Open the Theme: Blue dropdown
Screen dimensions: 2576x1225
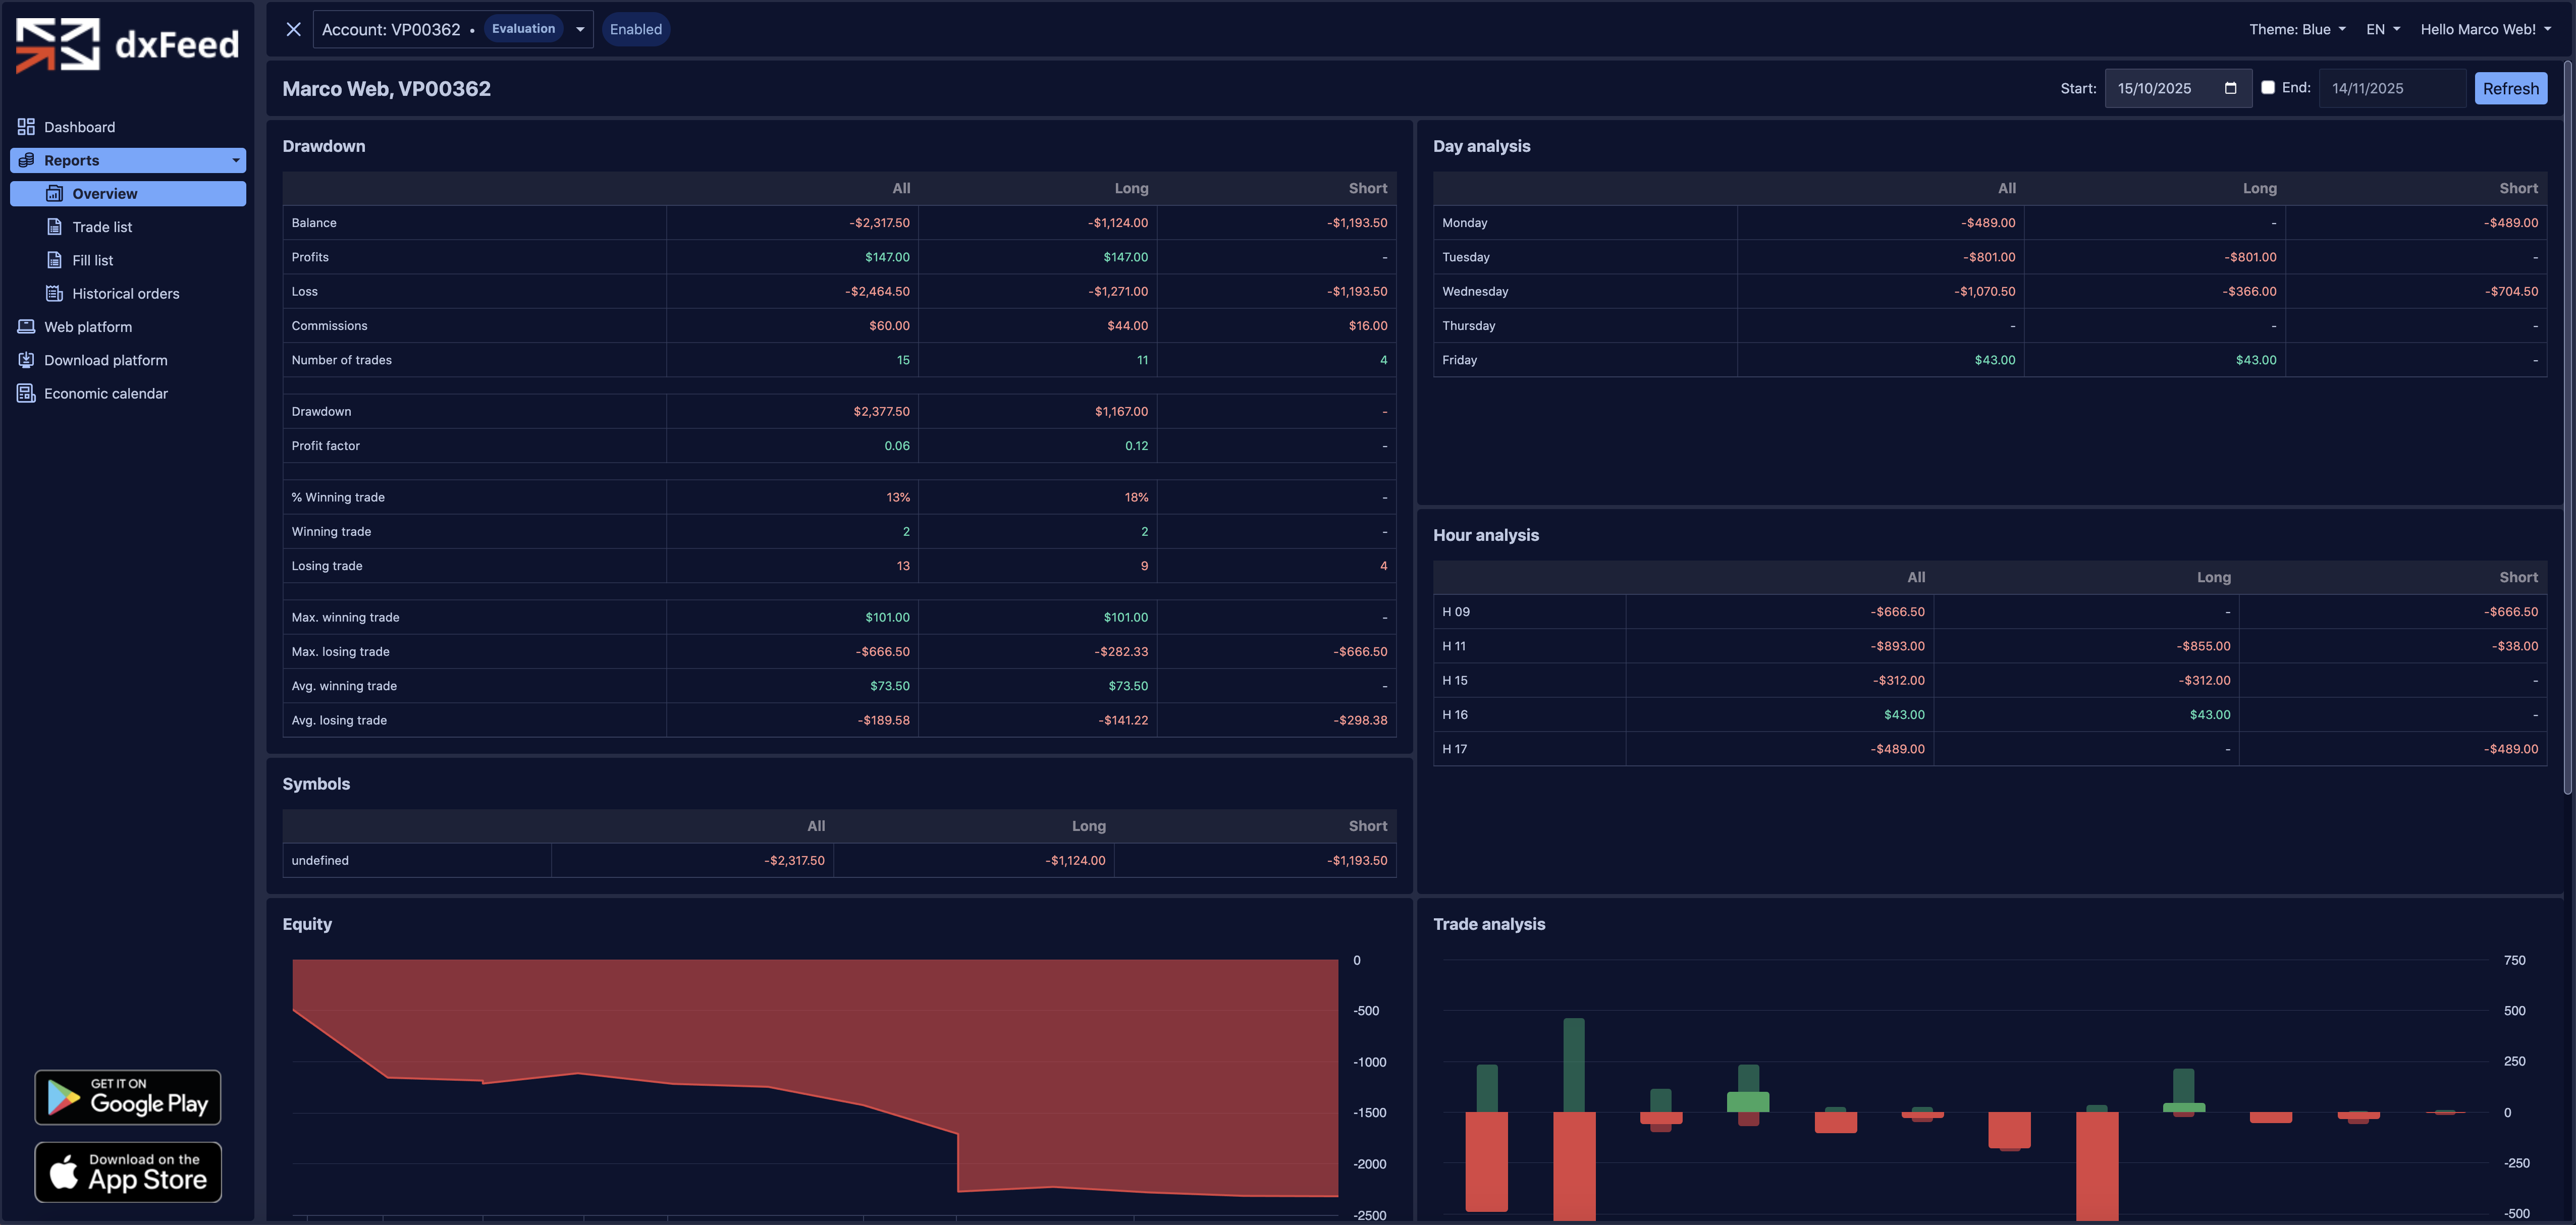tap(2297, 29)
